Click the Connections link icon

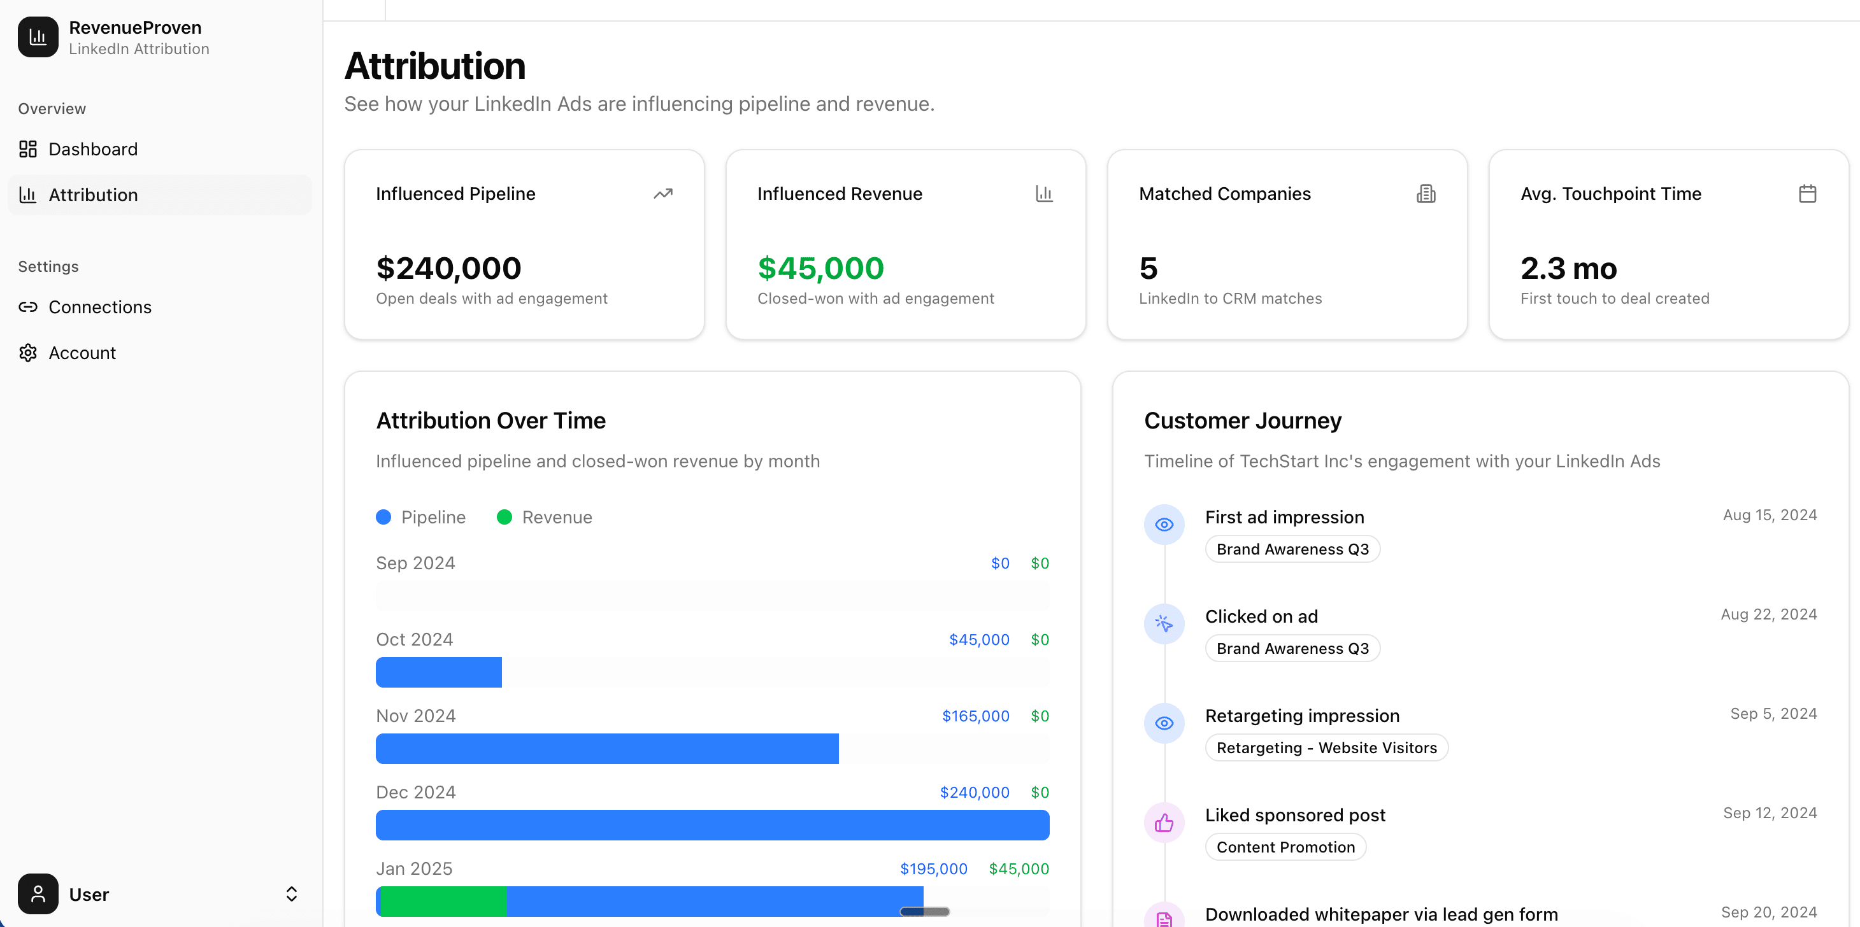[28, 307]
